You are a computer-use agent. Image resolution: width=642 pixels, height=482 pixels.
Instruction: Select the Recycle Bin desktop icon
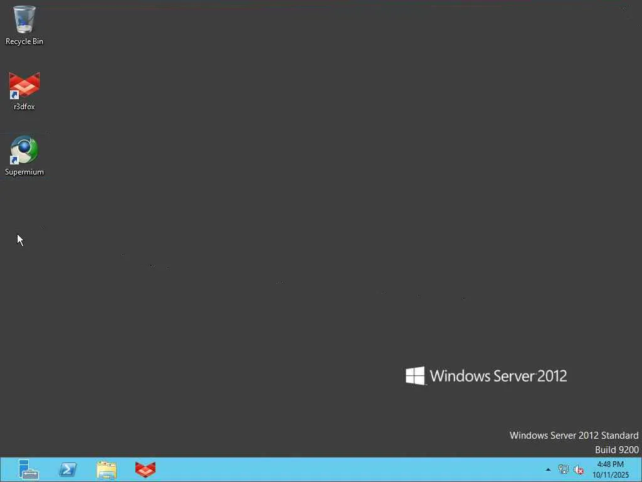coord(24,24)
